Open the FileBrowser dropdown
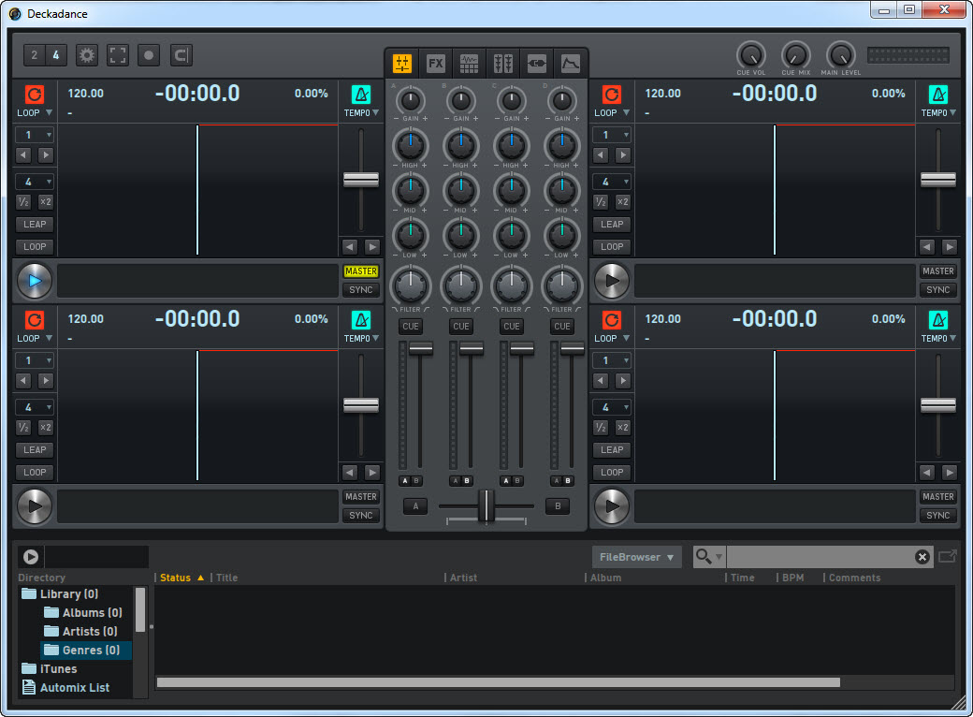973x717 pixels. [x=636, y=557]
